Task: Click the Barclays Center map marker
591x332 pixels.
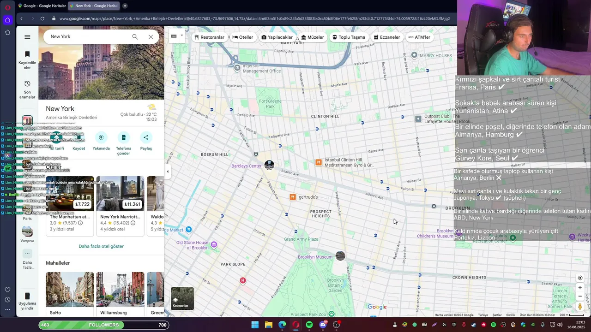Action: 269,165
